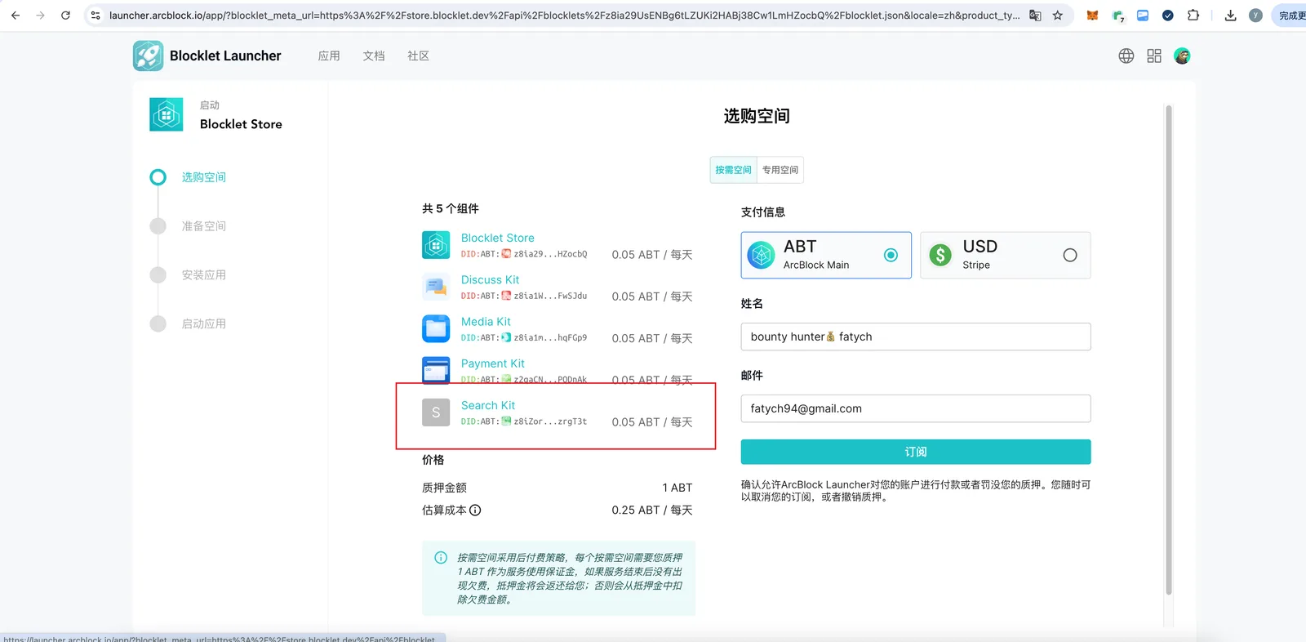
Task: Reload the page with the refresh icon
Action: pos(65,16)
